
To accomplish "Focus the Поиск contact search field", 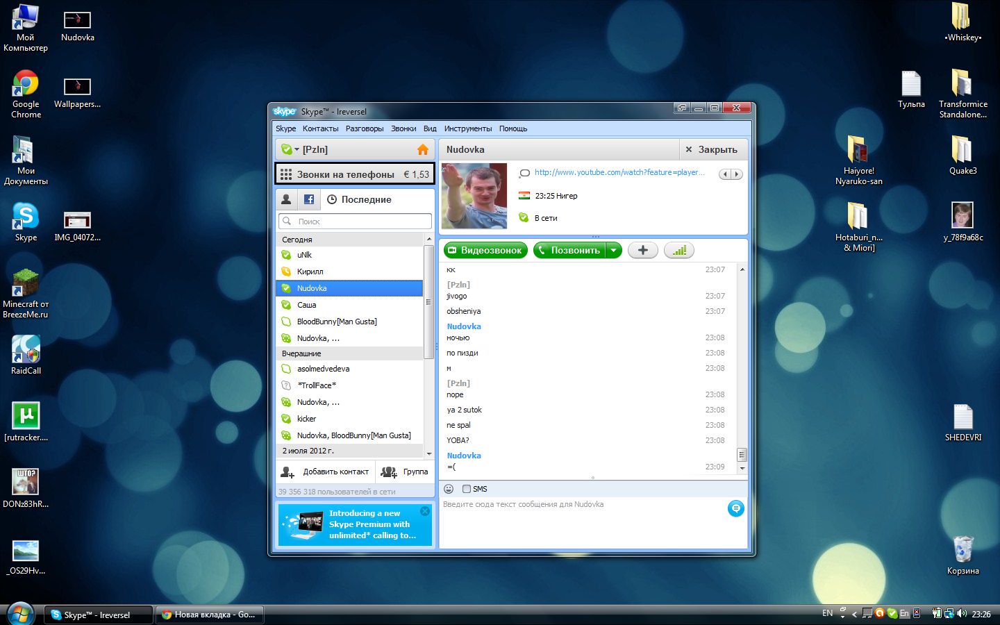I will pyautogui.click(x=355, y=222).
